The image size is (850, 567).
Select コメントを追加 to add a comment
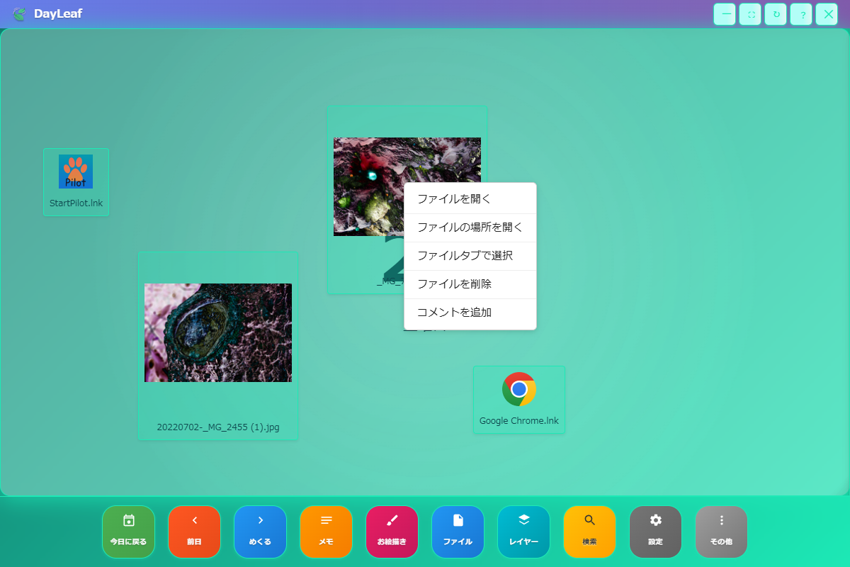(x=470, y=313)
